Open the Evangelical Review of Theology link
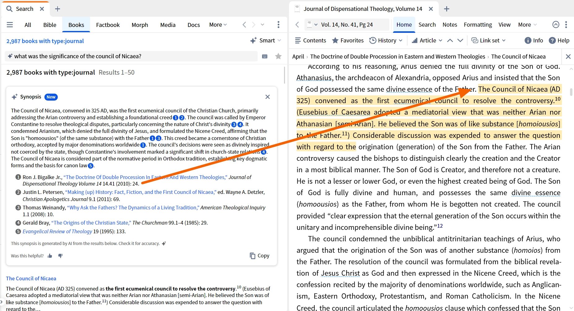 click(57, 231)
